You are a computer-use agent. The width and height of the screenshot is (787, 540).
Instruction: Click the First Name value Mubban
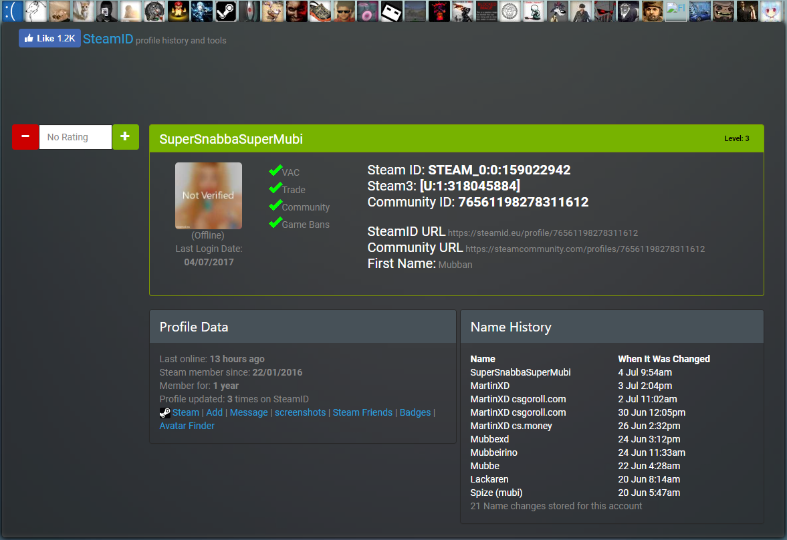(x=455, y=265)
